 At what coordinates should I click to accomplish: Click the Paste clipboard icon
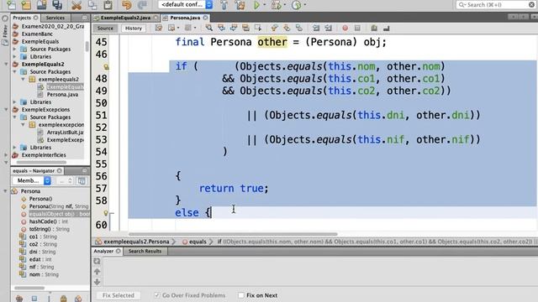[x=108, y=5]
